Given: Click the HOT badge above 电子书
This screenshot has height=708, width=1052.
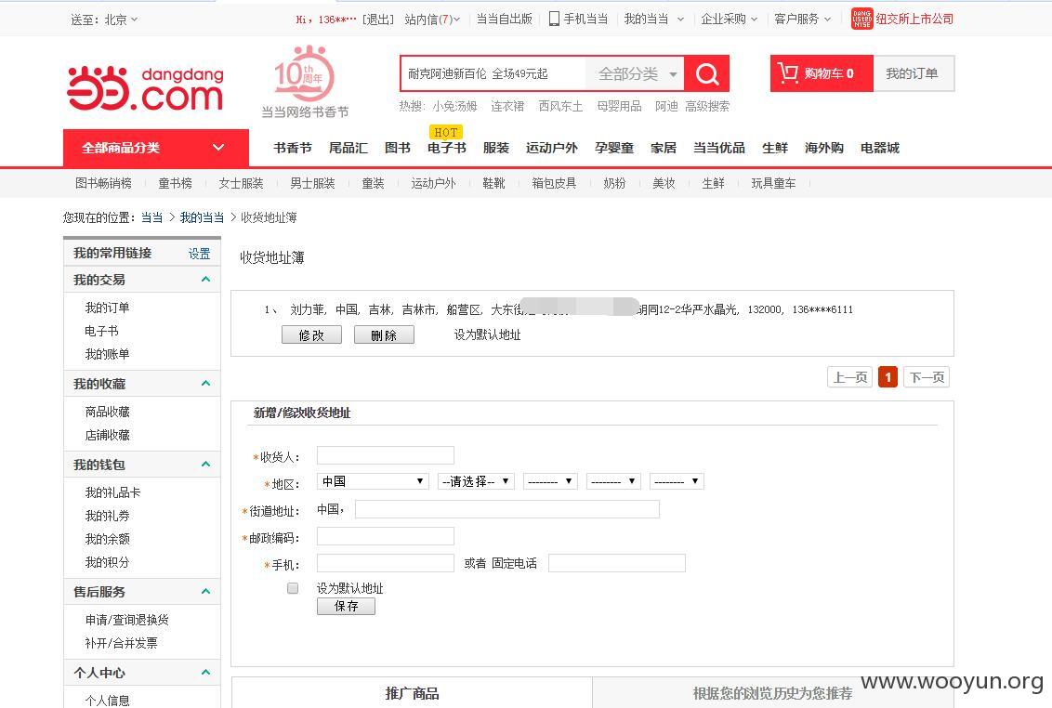Looking at the screenshot, I should 445,132.
